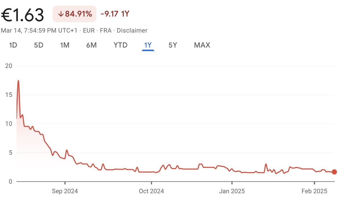Switch to the 1D time range
The image size is (354, 202).
tap(13, 45)
